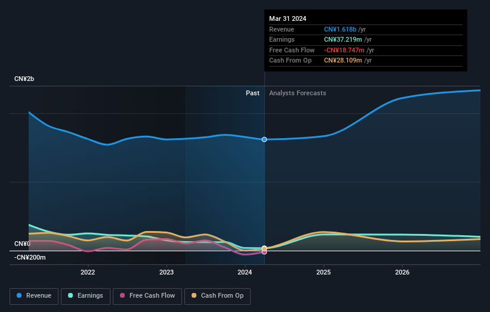Click the Revenue row label in tooltip
490x312 pixels.
282,29
